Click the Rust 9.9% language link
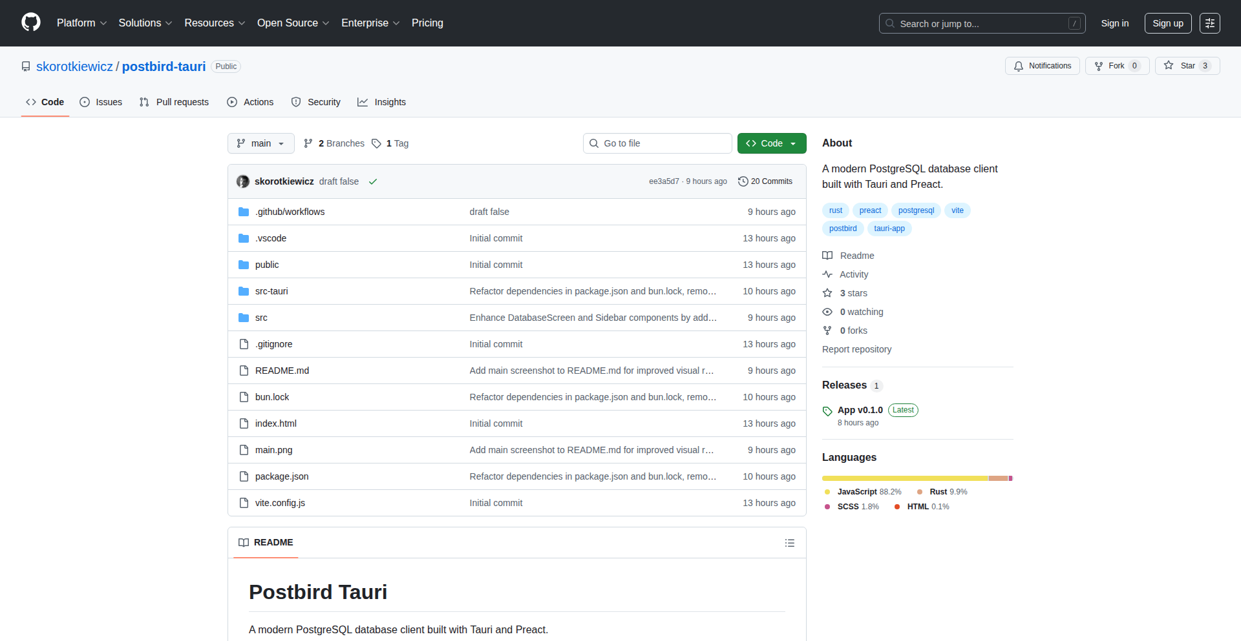This screenshot has height=641, width=1241. tap(942, 492)
